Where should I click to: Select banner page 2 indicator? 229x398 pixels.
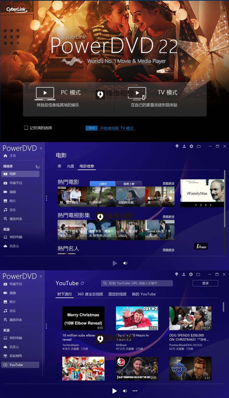click(200, 205)
